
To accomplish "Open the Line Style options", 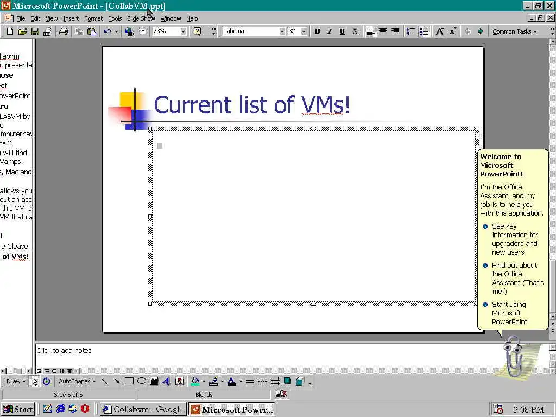I will (250, 381).
